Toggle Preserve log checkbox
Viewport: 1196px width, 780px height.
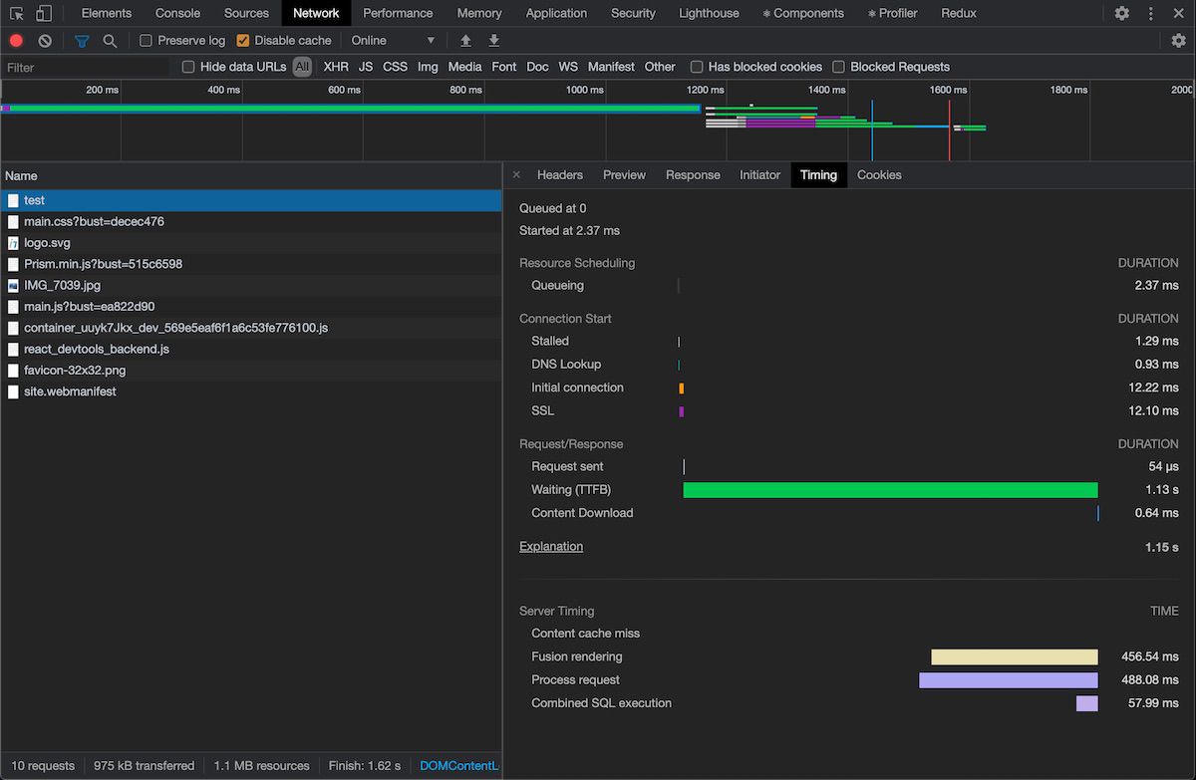click(x=146, y=41)
